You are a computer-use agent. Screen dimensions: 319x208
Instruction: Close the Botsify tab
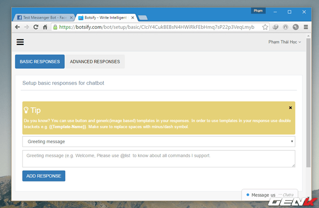pyautogui.click(x=133, y=17)
